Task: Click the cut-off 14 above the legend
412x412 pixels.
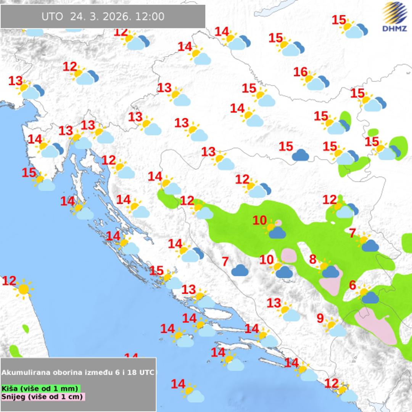Action: click(x=131, y=356)
